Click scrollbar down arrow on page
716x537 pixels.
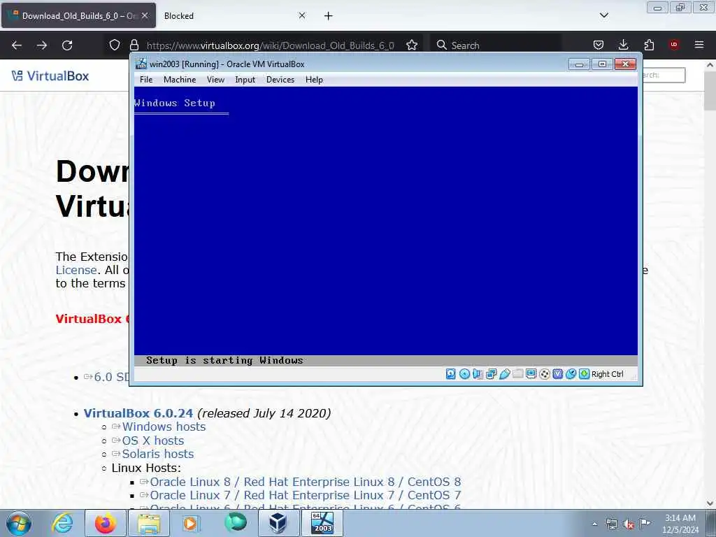(x=710, y=503)
